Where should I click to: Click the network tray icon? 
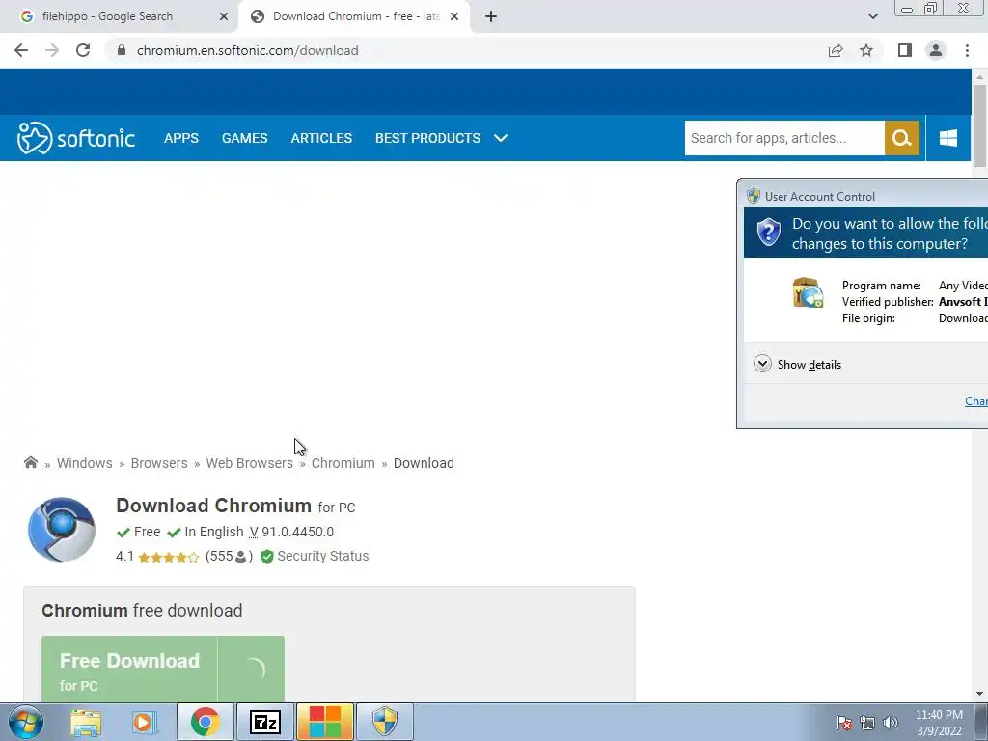[867, 723]
